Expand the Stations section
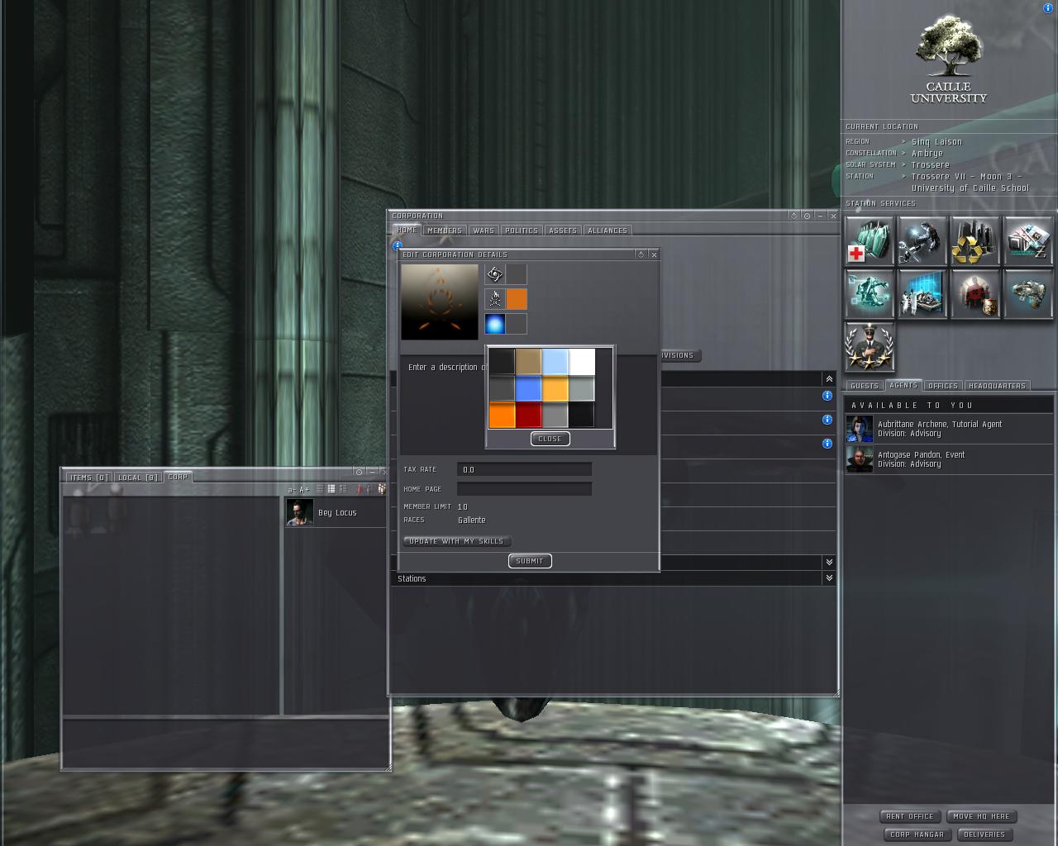Screen dimensions: 1058x846 [x=829, y=578]
